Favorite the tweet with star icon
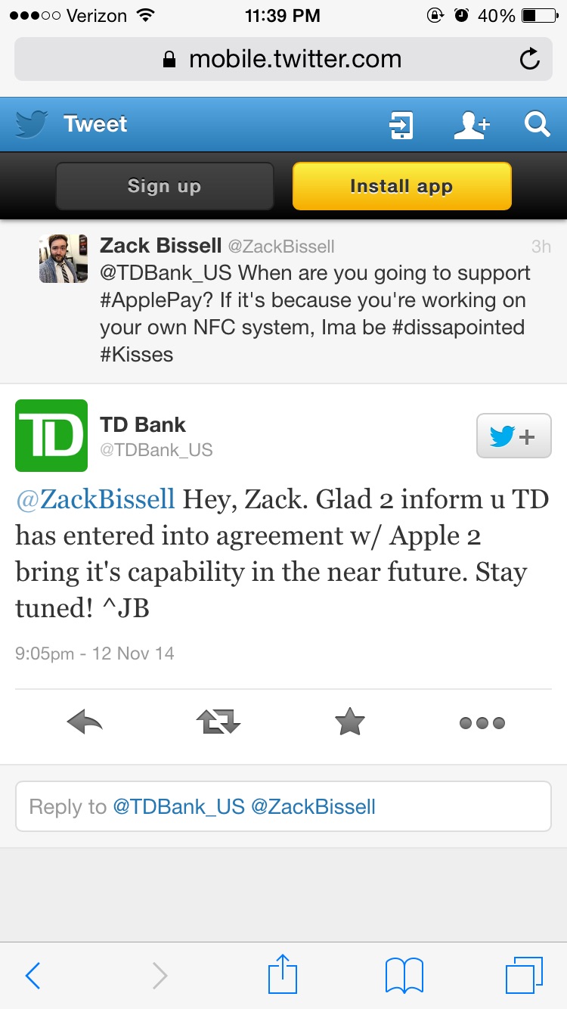This screenshot has height=1009, width=567. click(x=349, y=722)
